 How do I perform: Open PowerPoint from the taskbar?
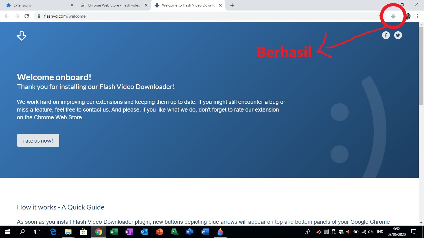coord(160,232)
